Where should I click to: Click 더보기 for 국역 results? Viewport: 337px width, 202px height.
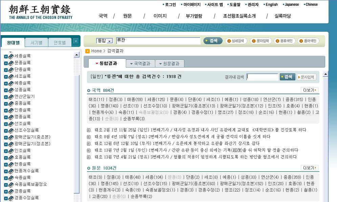tap(310, 90)
